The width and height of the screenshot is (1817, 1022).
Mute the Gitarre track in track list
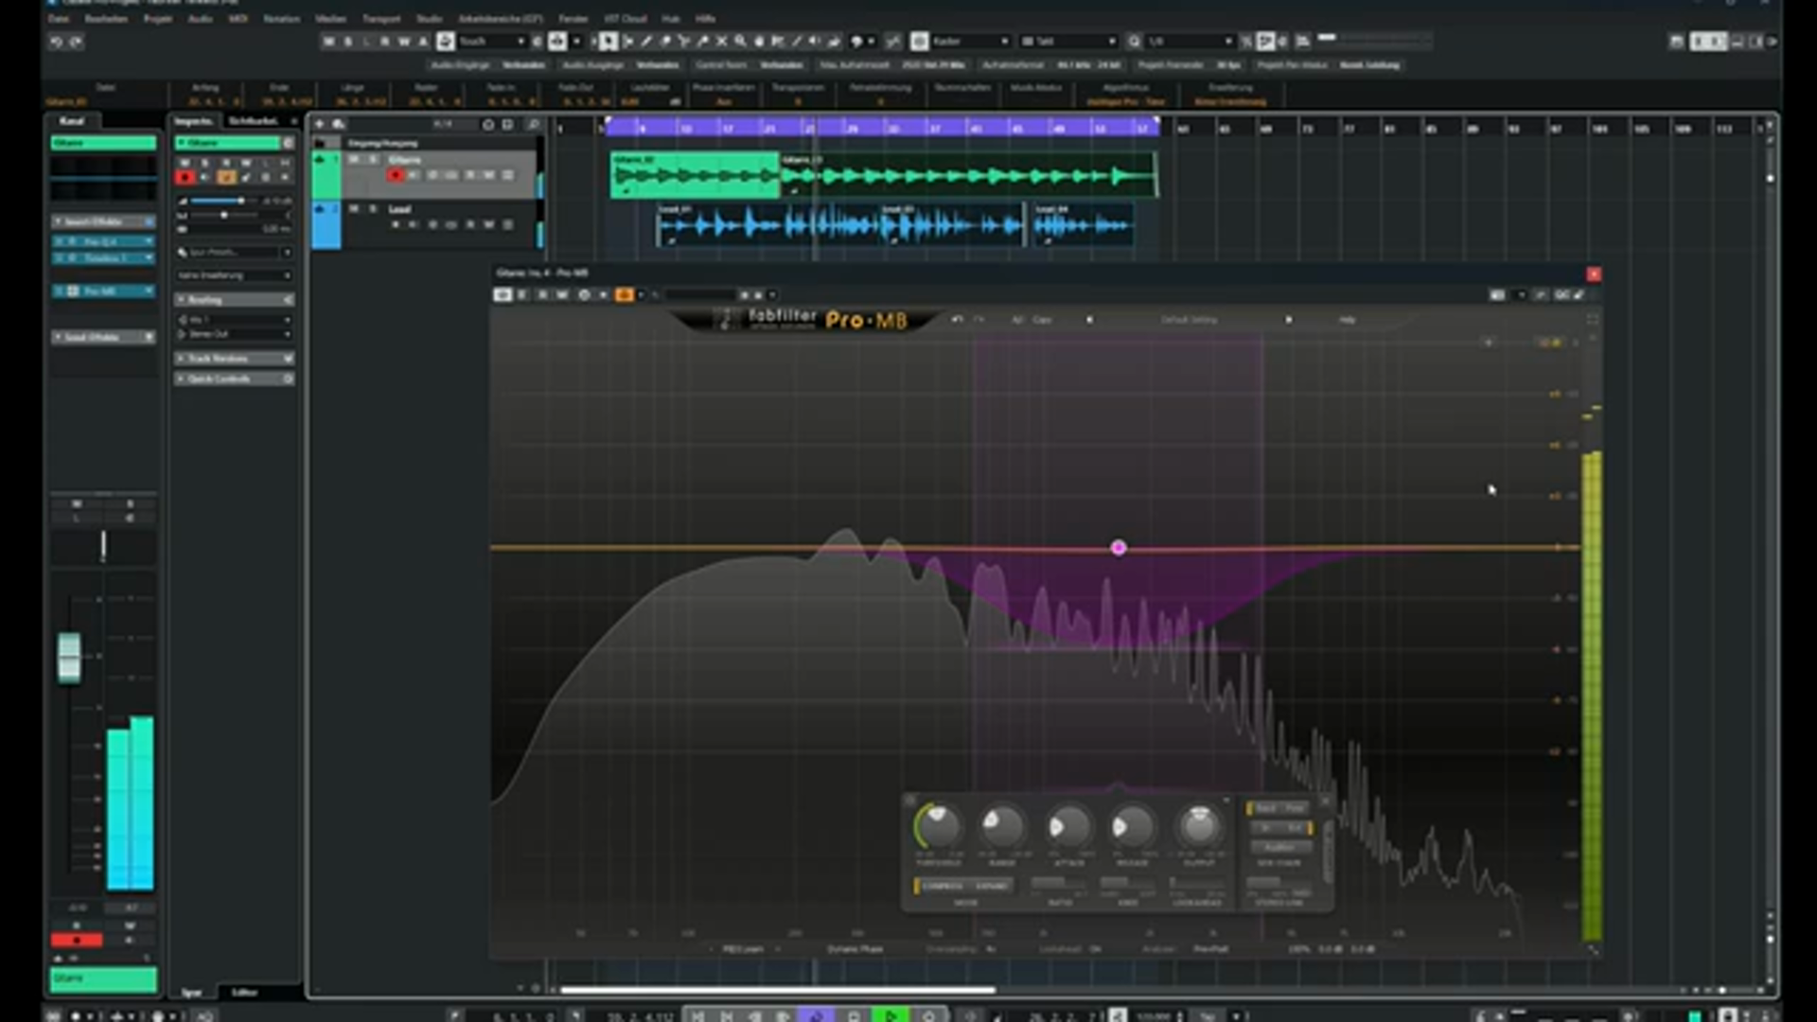point(354,159)
